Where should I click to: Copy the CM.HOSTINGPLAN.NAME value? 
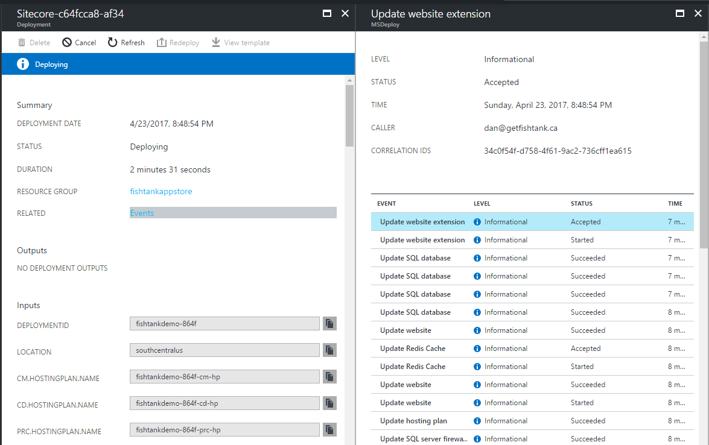pyautogui.click(x=329, y=377)
